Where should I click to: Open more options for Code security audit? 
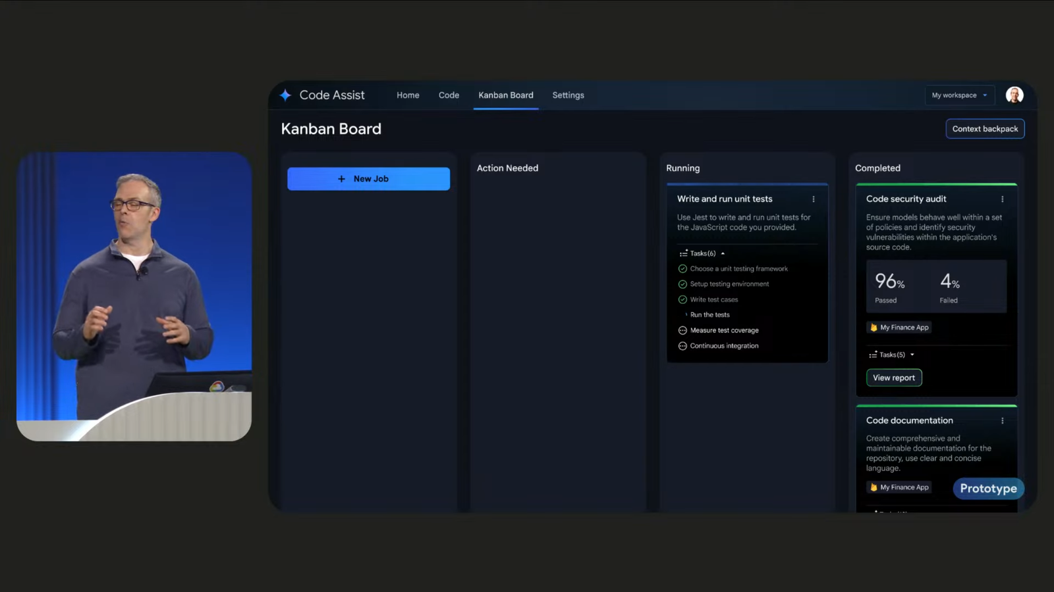click(x=1003, y=199)
